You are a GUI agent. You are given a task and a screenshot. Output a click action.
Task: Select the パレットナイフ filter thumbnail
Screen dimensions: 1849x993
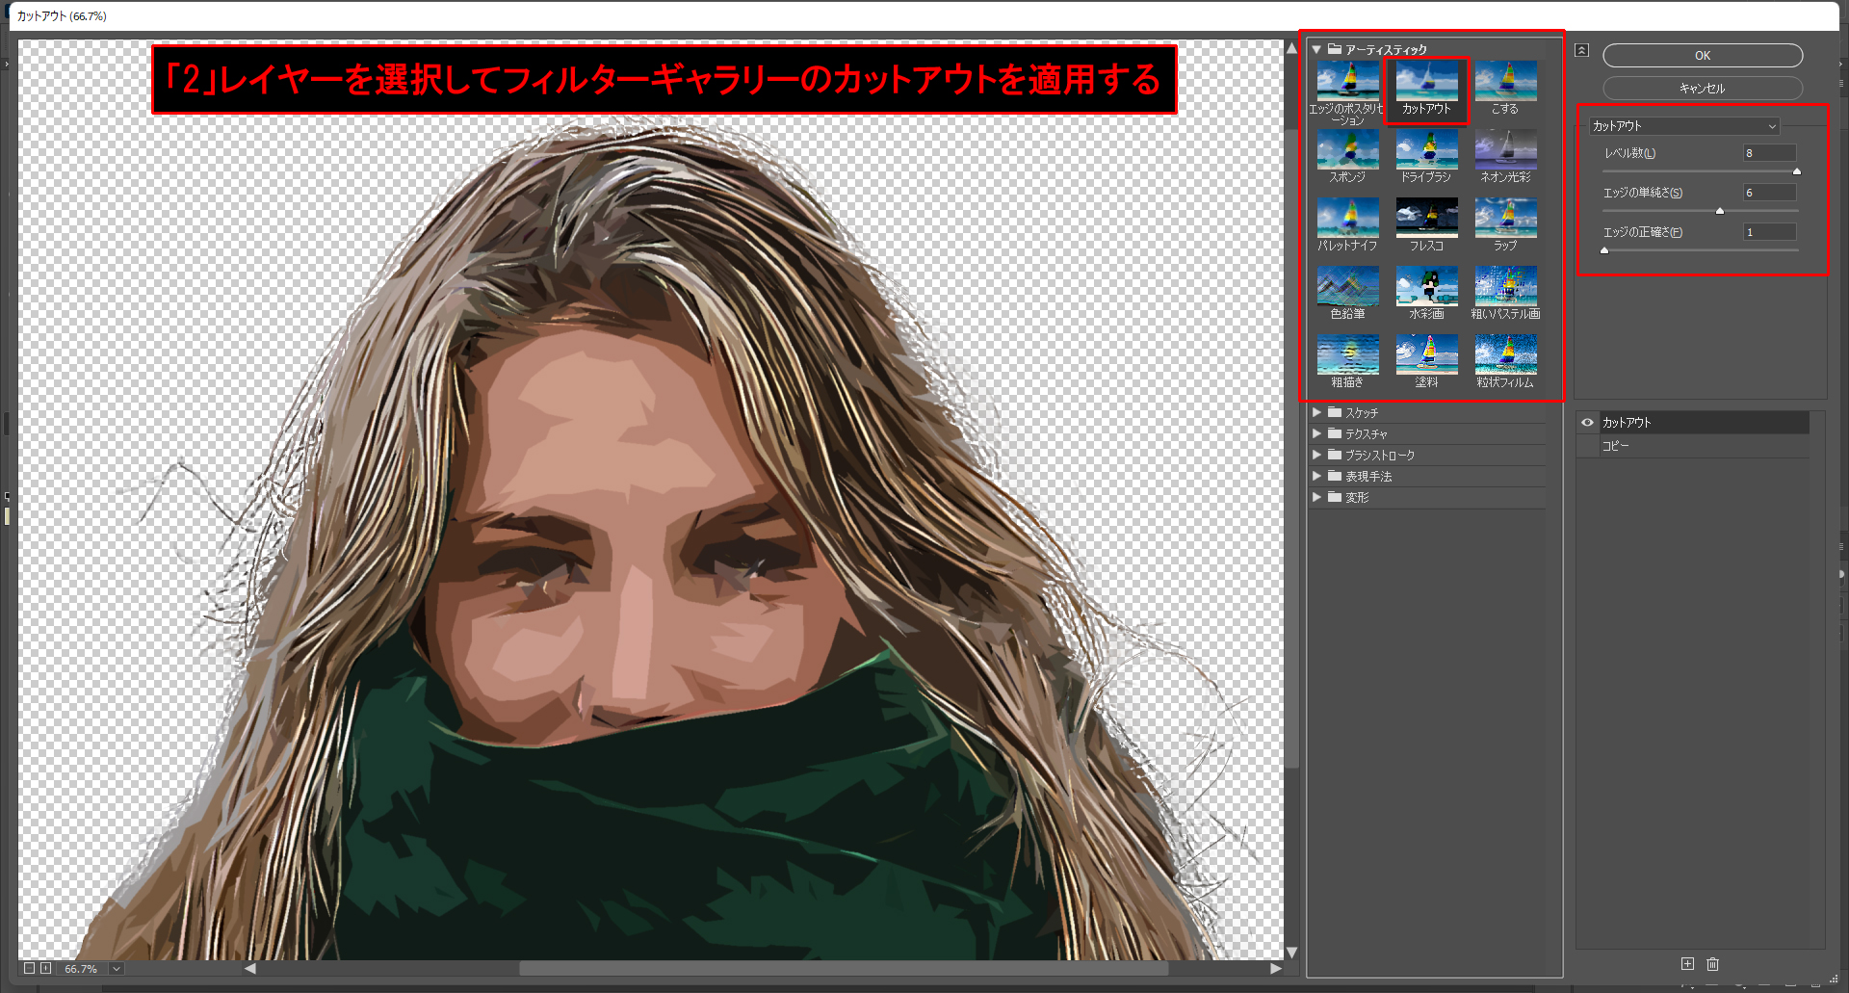pos(1347,220)
